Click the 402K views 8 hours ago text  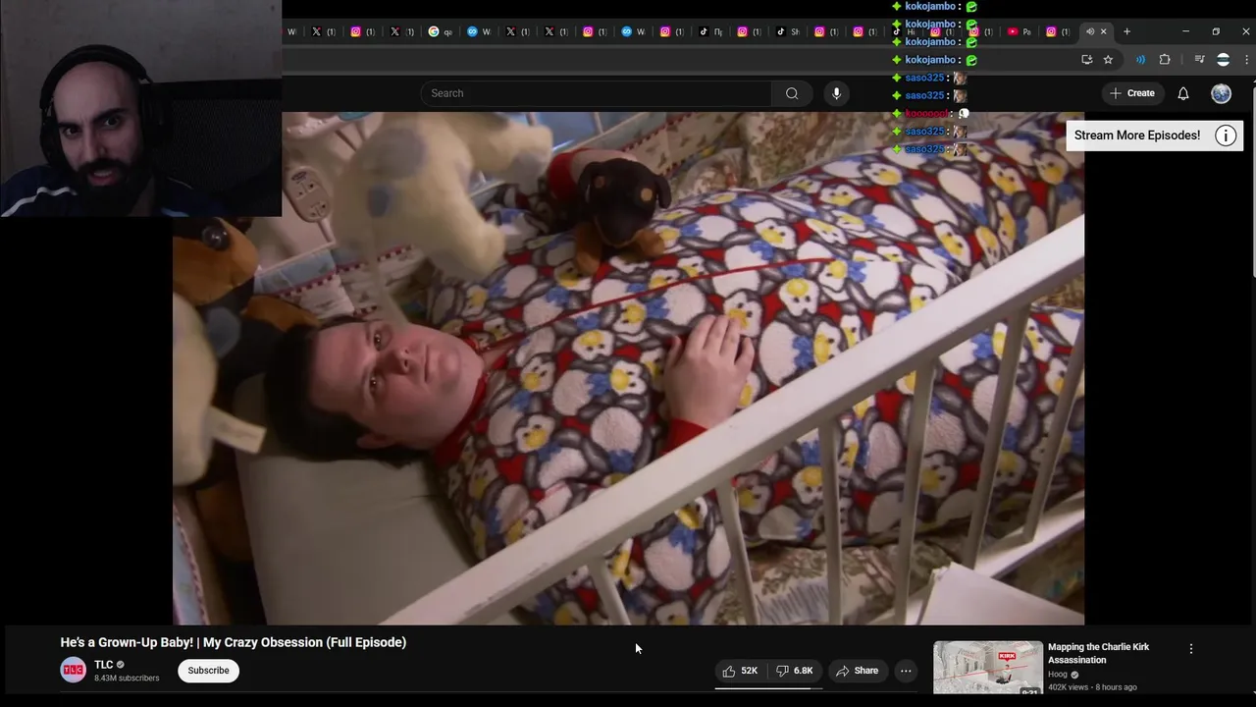pyautogui.click(x=1092, y=687)
